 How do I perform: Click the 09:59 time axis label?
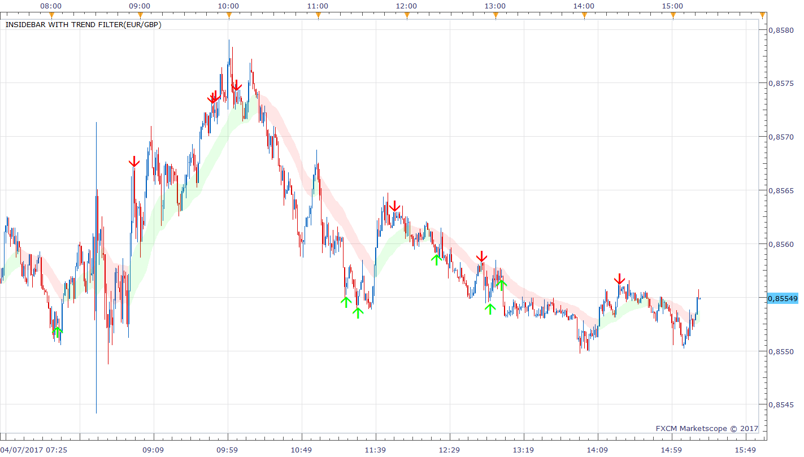click(x=227, y=450)
